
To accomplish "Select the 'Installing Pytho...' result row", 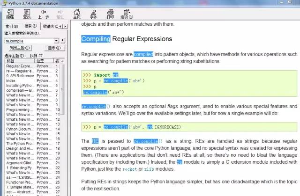I will (x=32, y=86).
